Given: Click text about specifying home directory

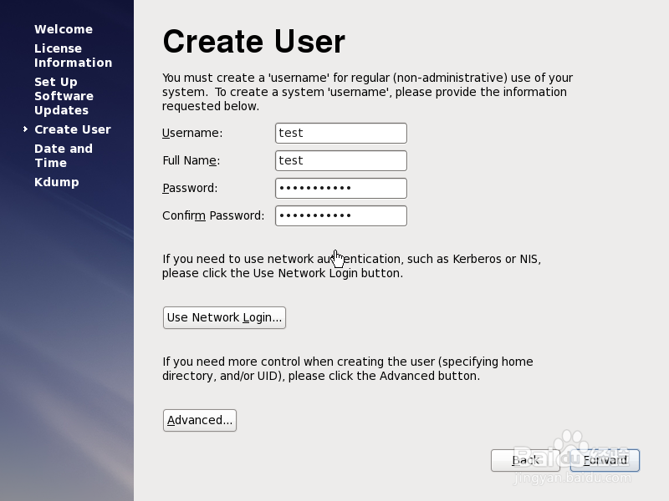Looking at the screenshot, I should coord(347,368).
